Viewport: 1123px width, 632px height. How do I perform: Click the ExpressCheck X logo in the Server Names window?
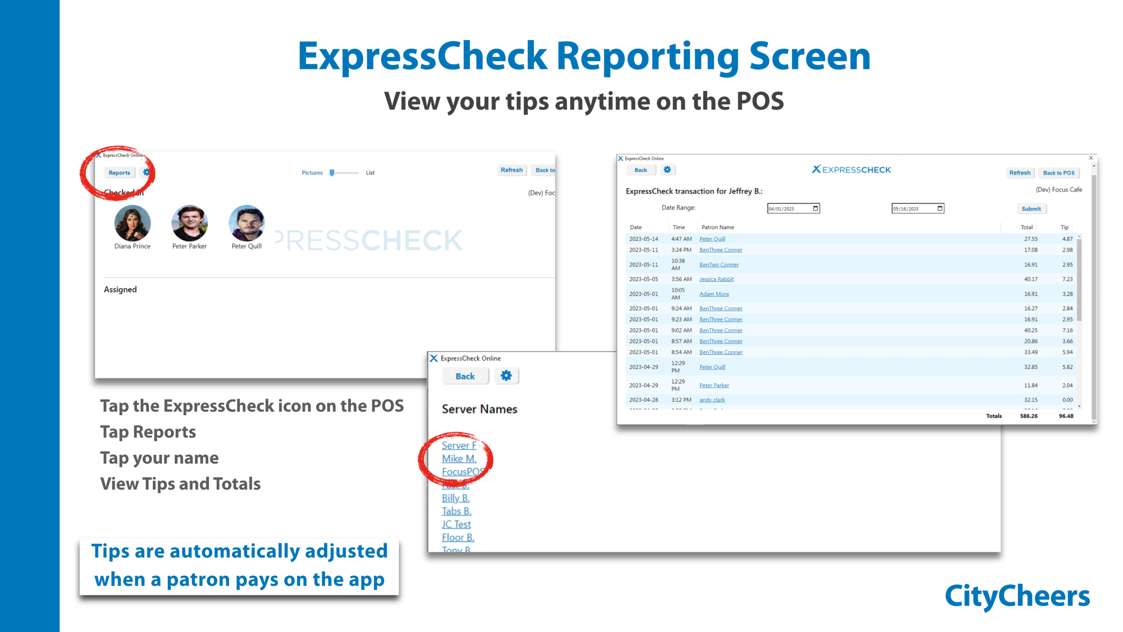coord(434,358)
